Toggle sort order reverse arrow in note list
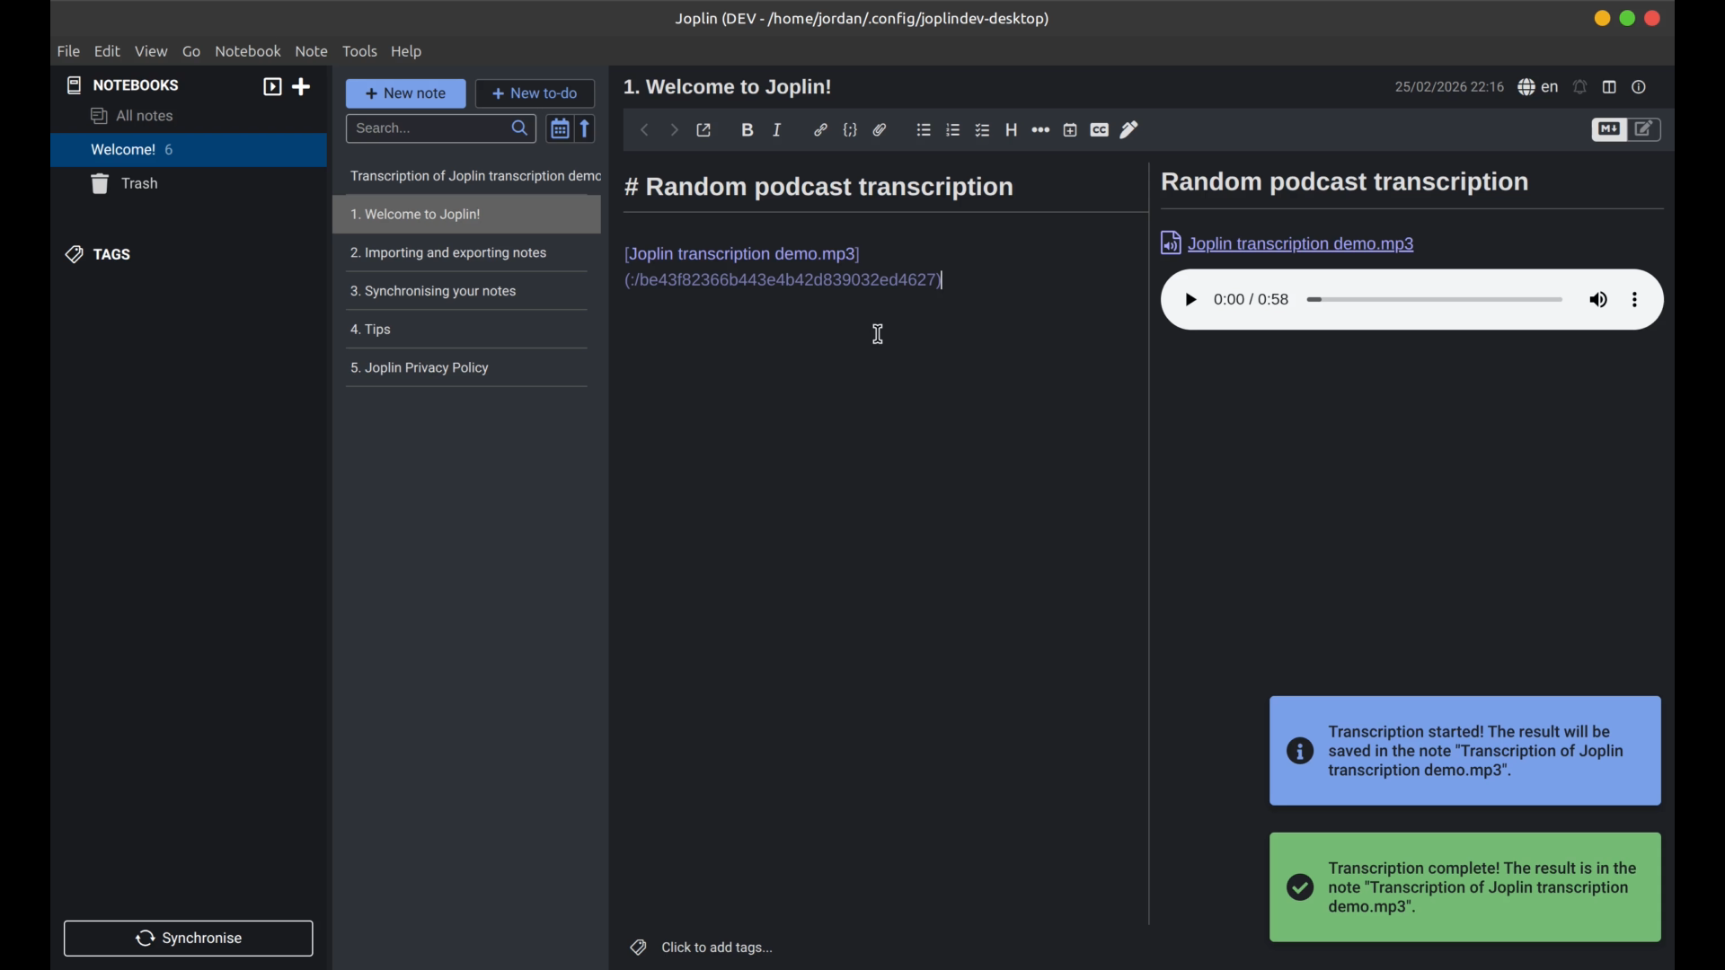 tap(585, 128)
